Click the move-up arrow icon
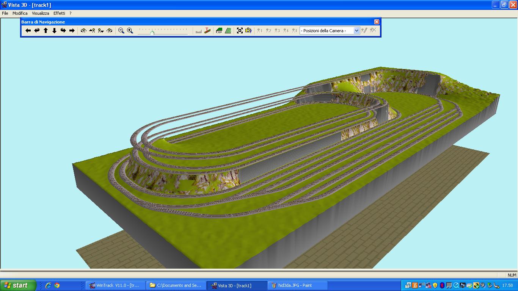This screenshot has height=291, width=518. click(46, 31)
